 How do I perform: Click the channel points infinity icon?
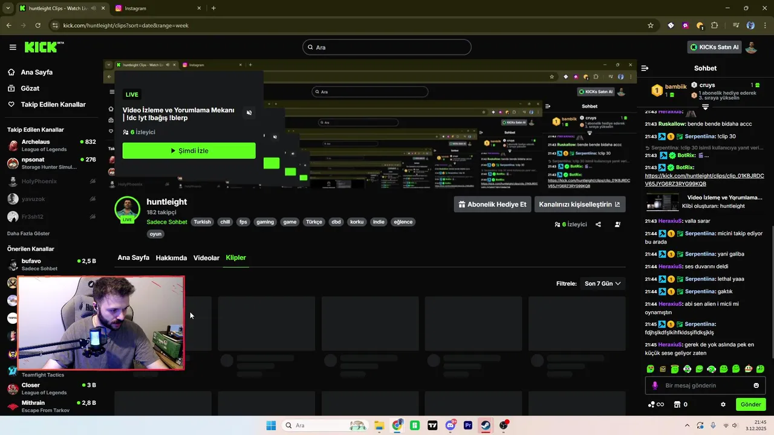(656, 404)
